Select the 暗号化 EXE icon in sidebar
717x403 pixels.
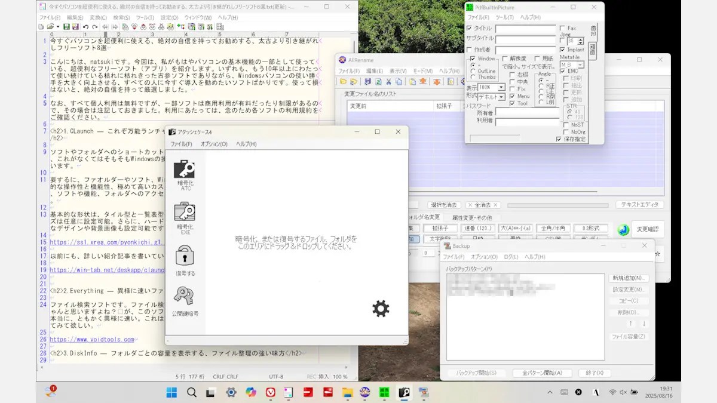185,217
